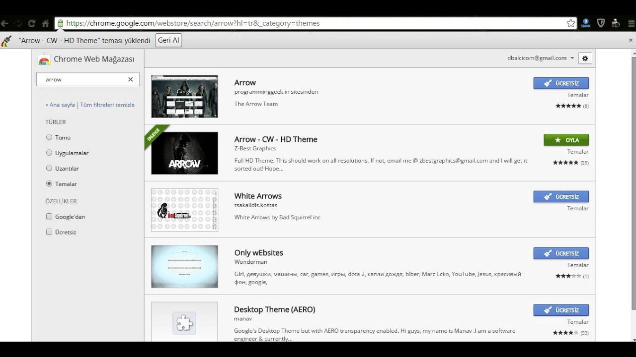Select the Uygulamalar radio option
Viewport: 636px width, 357px height.
[49, 153]
